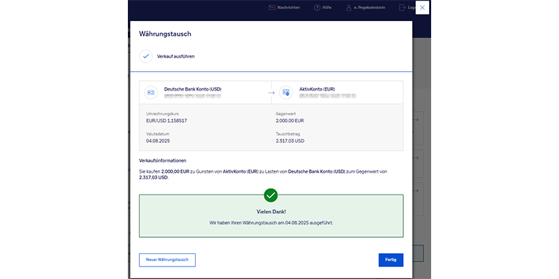Viewport: 559px width, 279px height.
Task: Click the Deutsche Bank Konto account icon
Action: [151, 92]
